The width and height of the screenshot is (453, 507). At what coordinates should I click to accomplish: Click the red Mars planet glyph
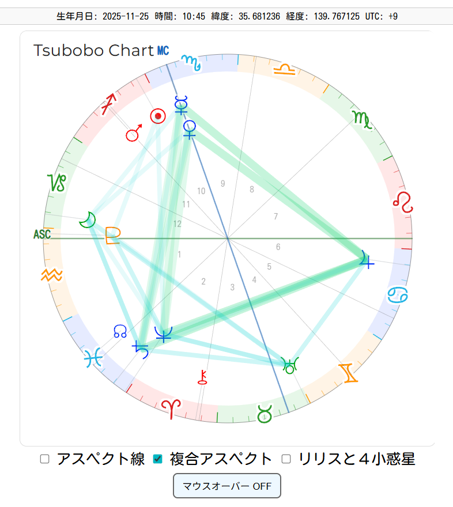point(134,134)
